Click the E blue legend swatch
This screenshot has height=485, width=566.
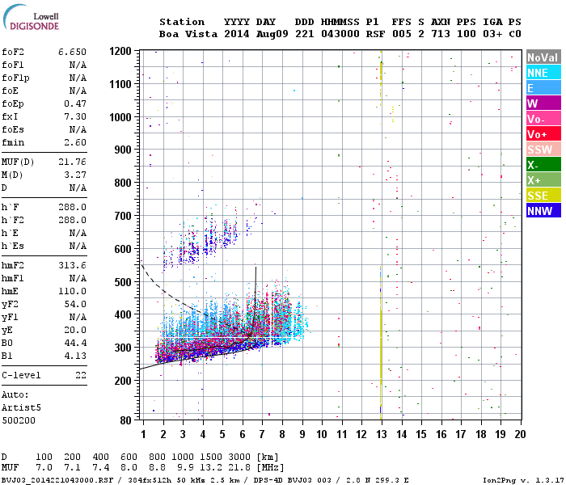click(543, 87)
